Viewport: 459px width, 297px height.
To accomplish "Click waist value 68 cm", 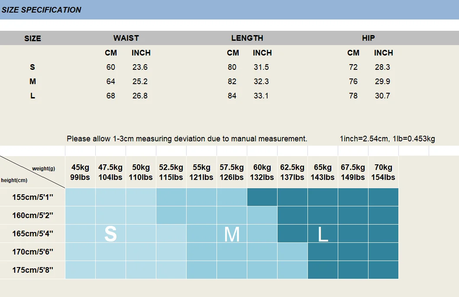I will [111, 96].
